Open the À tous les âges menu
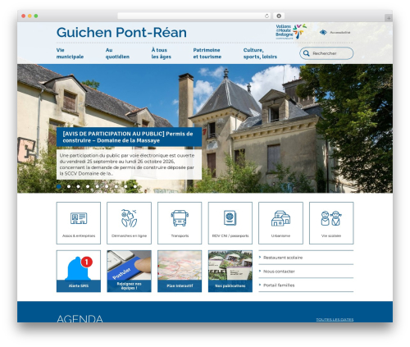The image size is (410, 347). click(x=162, y=53)
